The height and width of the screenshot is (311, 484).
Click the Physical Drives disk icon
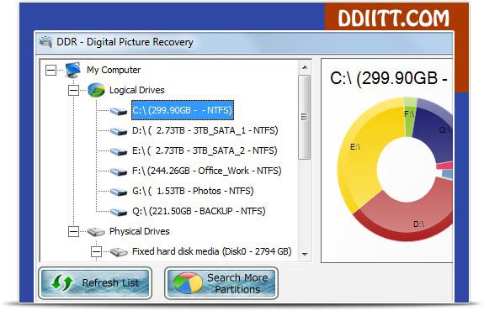click(96, 231)
